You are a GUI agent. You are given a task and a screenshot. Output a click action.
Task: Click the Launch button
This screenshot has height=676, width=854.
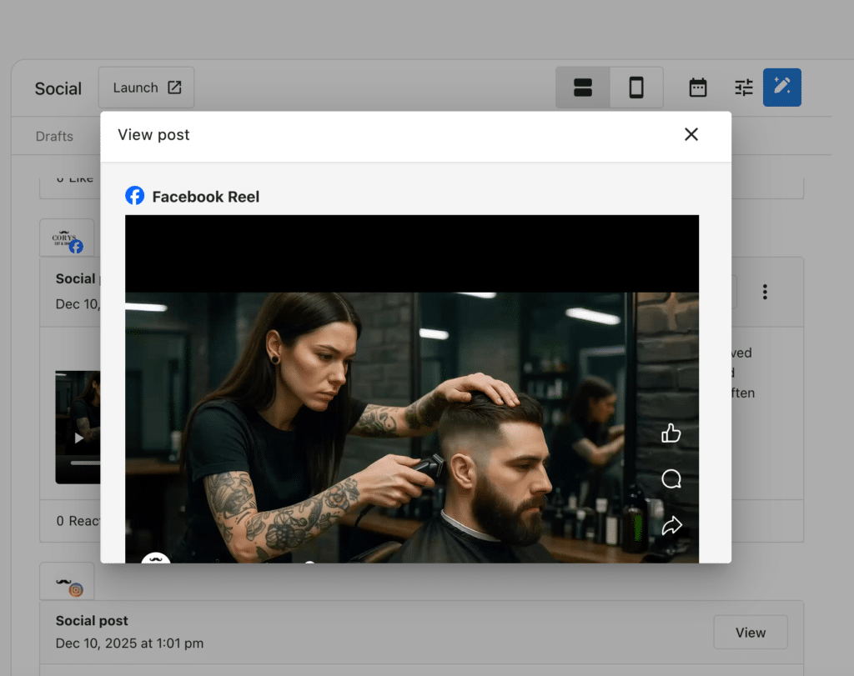(146, 88)
